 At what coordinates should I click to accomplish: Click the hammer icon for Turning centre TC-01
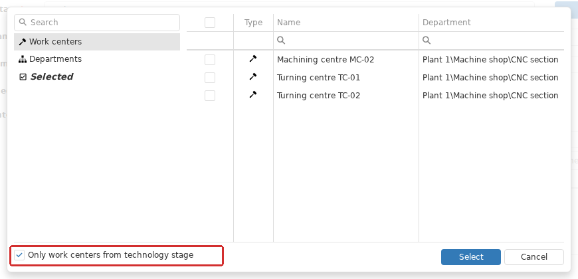pyautogui.click(x=253, y=76)
